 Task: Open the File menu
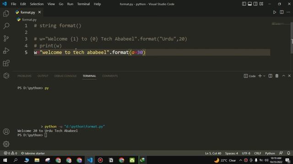tap(13, 4)
